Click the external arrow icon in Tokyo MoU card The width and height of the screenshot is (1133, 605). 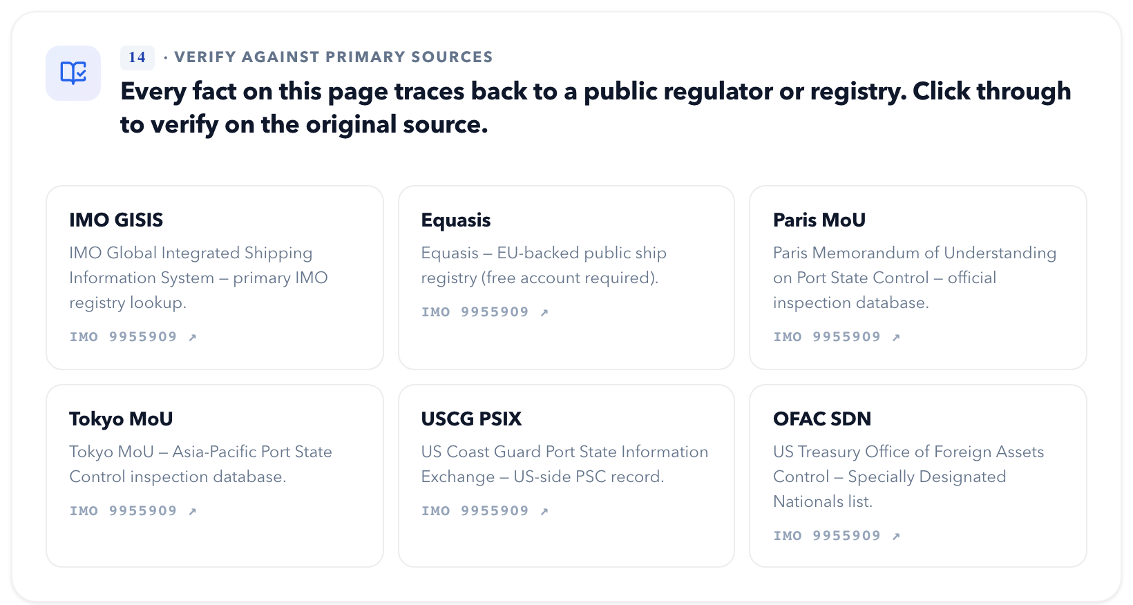[x=193, y=511]
